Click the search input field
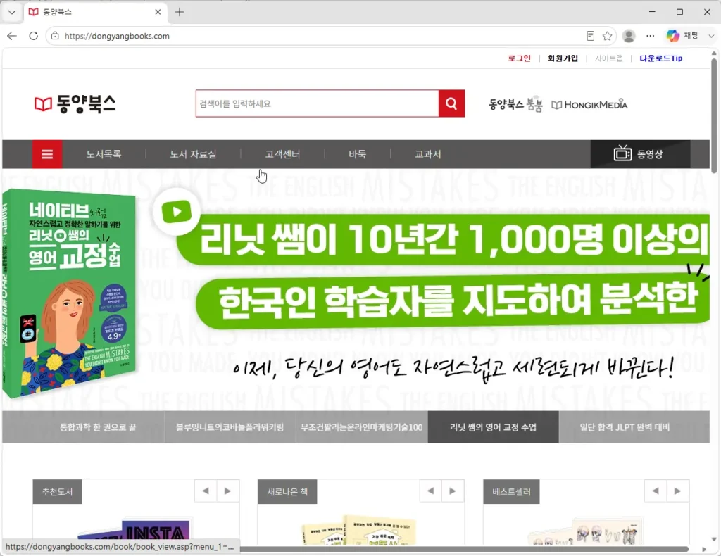 coord(318,103)
